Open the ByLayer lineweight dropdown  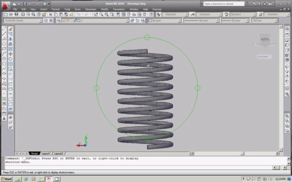235,20
